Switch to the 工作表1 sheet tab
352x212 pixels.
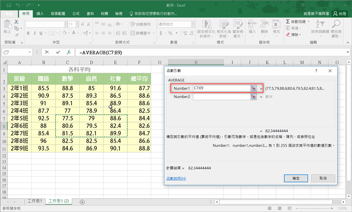[x=35, y=201]
